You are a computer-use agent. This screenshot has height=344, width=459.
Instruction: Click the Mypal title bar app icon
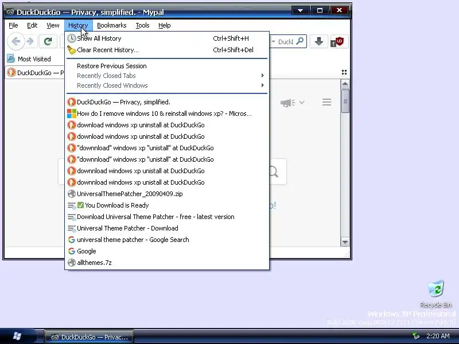click(10, 12)
